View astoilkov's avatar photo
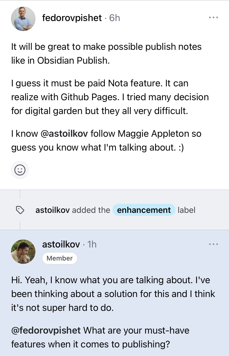229x356 pixels. pyautogui.click(x=23, y=252)
